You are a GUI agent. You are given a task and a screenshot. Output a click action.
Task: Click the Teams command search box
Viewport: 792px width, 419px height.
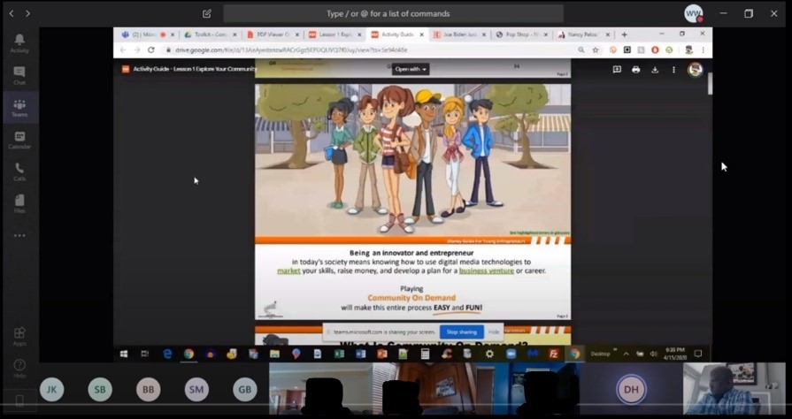tap(393, 13)
